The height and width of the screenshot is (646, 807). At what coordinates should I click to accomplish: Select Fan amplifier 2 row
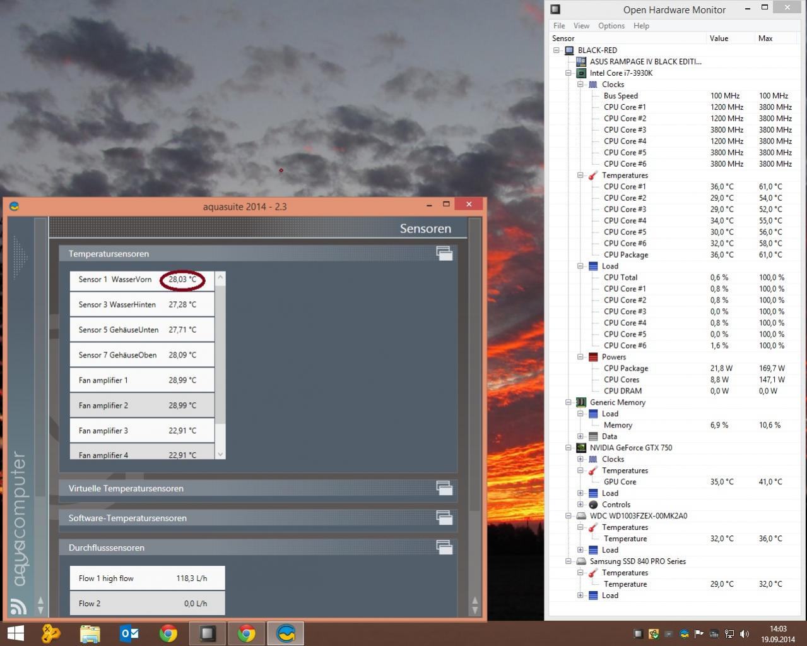[x=142, y=405]
